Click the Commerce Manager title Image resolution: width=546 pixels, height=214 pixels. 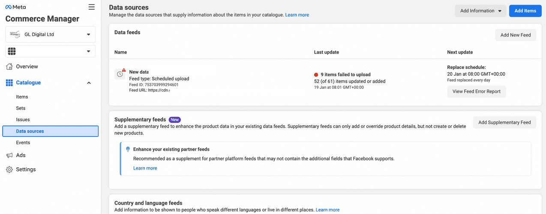pos(42,19)
